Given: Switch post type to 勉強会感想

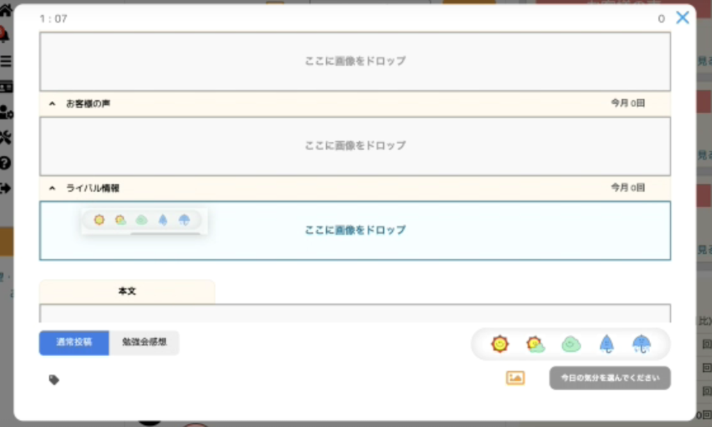Looking at the screenshot, I should (x=144, y=343).
